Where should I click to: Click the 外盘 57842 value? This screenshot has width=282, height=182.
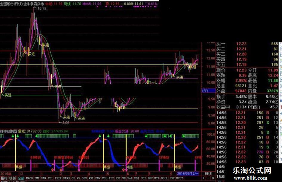coord(241,91)
